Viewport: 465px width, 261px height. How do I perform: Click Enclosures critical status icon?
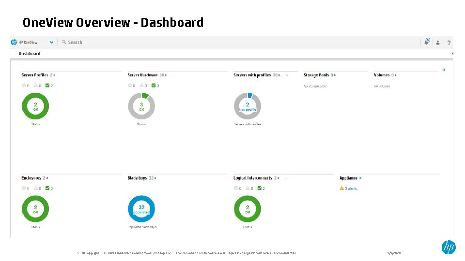tap(23, 188)
